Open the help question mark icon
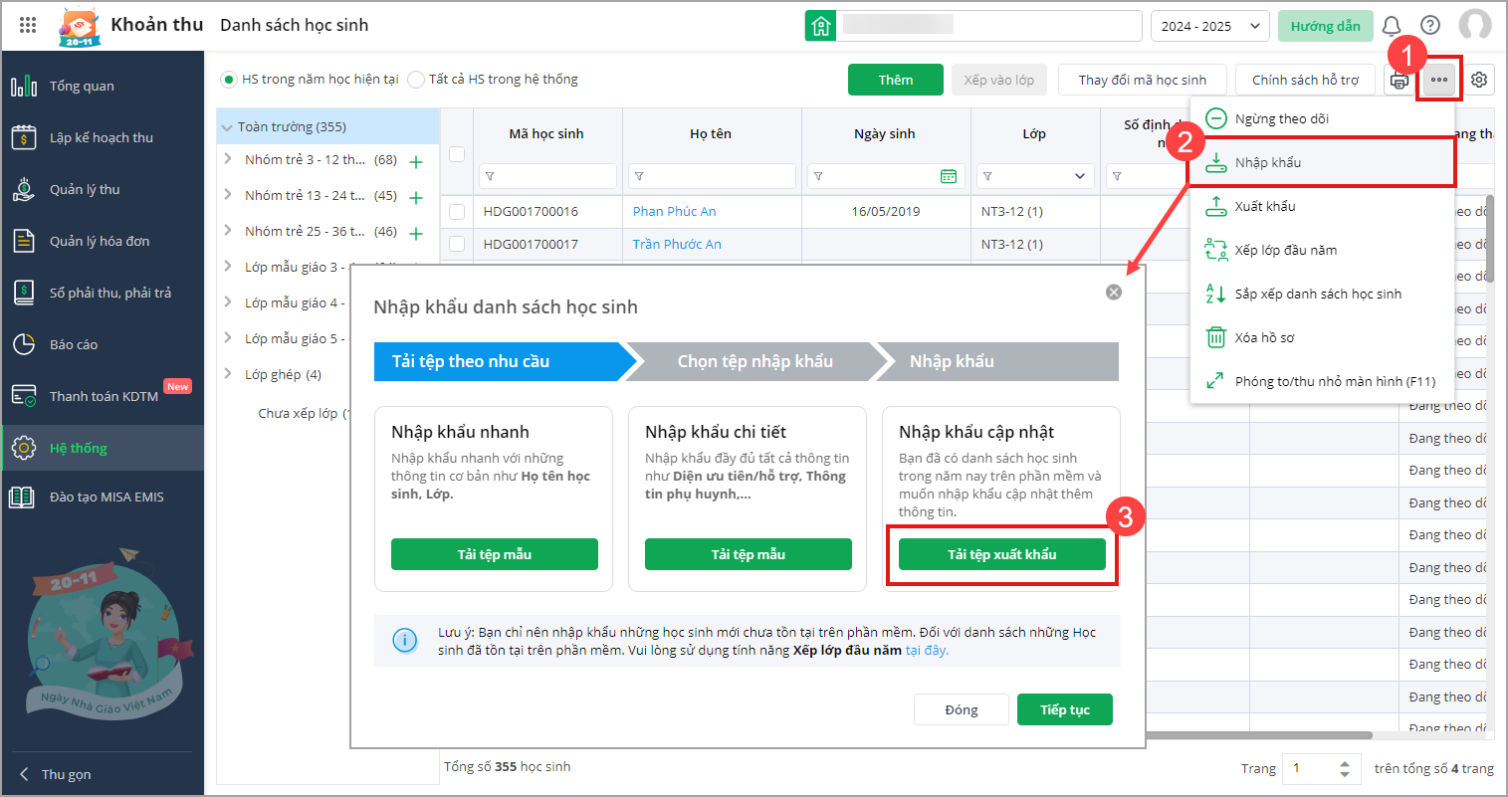This screenshot has height=797, width=1508. pos(1430,26)
